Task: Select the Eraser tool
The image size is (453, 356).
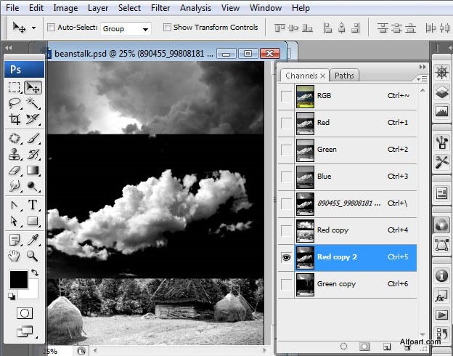Action: 14,171
